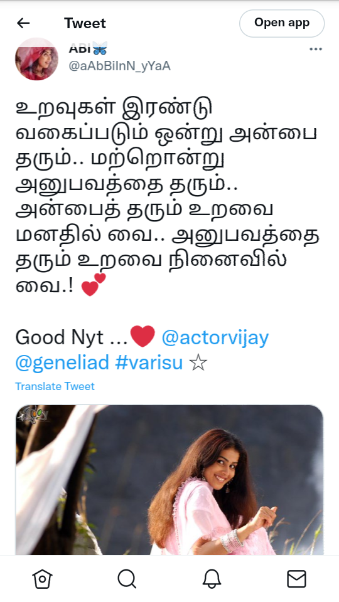Click the star symbol after #varisu
The height and width of the screenshot is (602, 339).
pyautogui.click(x=198, y=362)
